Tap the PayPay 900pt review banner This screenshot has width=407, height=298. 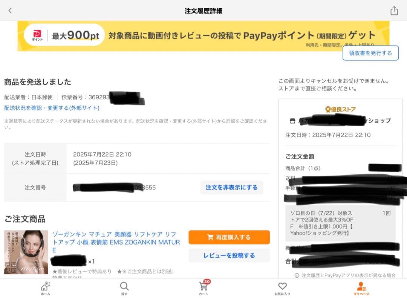tap(203, 36)
